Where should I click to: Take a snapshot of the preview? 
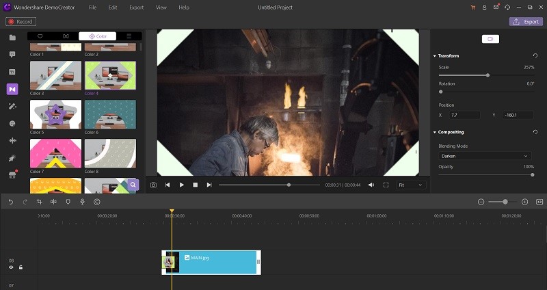tap(153, 185)
